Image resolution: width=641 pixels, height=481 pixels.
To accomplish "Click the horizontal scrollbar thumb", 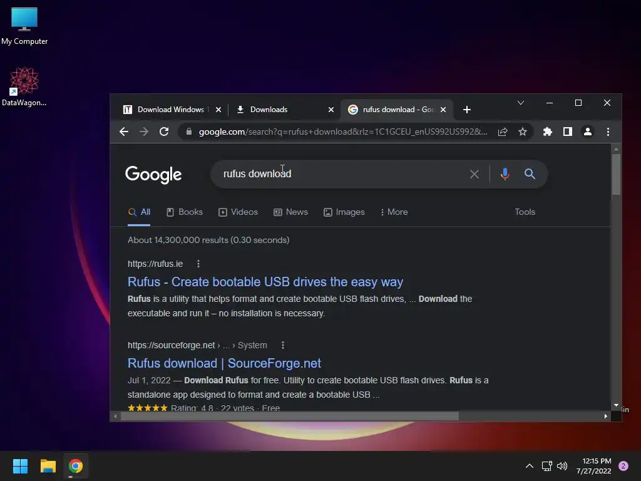I will click(x=289, y=416).
